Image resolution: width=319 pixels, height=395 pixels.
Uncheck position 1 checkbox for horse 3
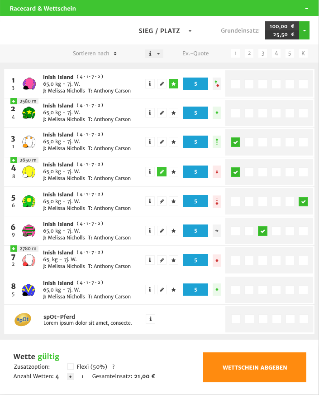[x=236, y=142]
